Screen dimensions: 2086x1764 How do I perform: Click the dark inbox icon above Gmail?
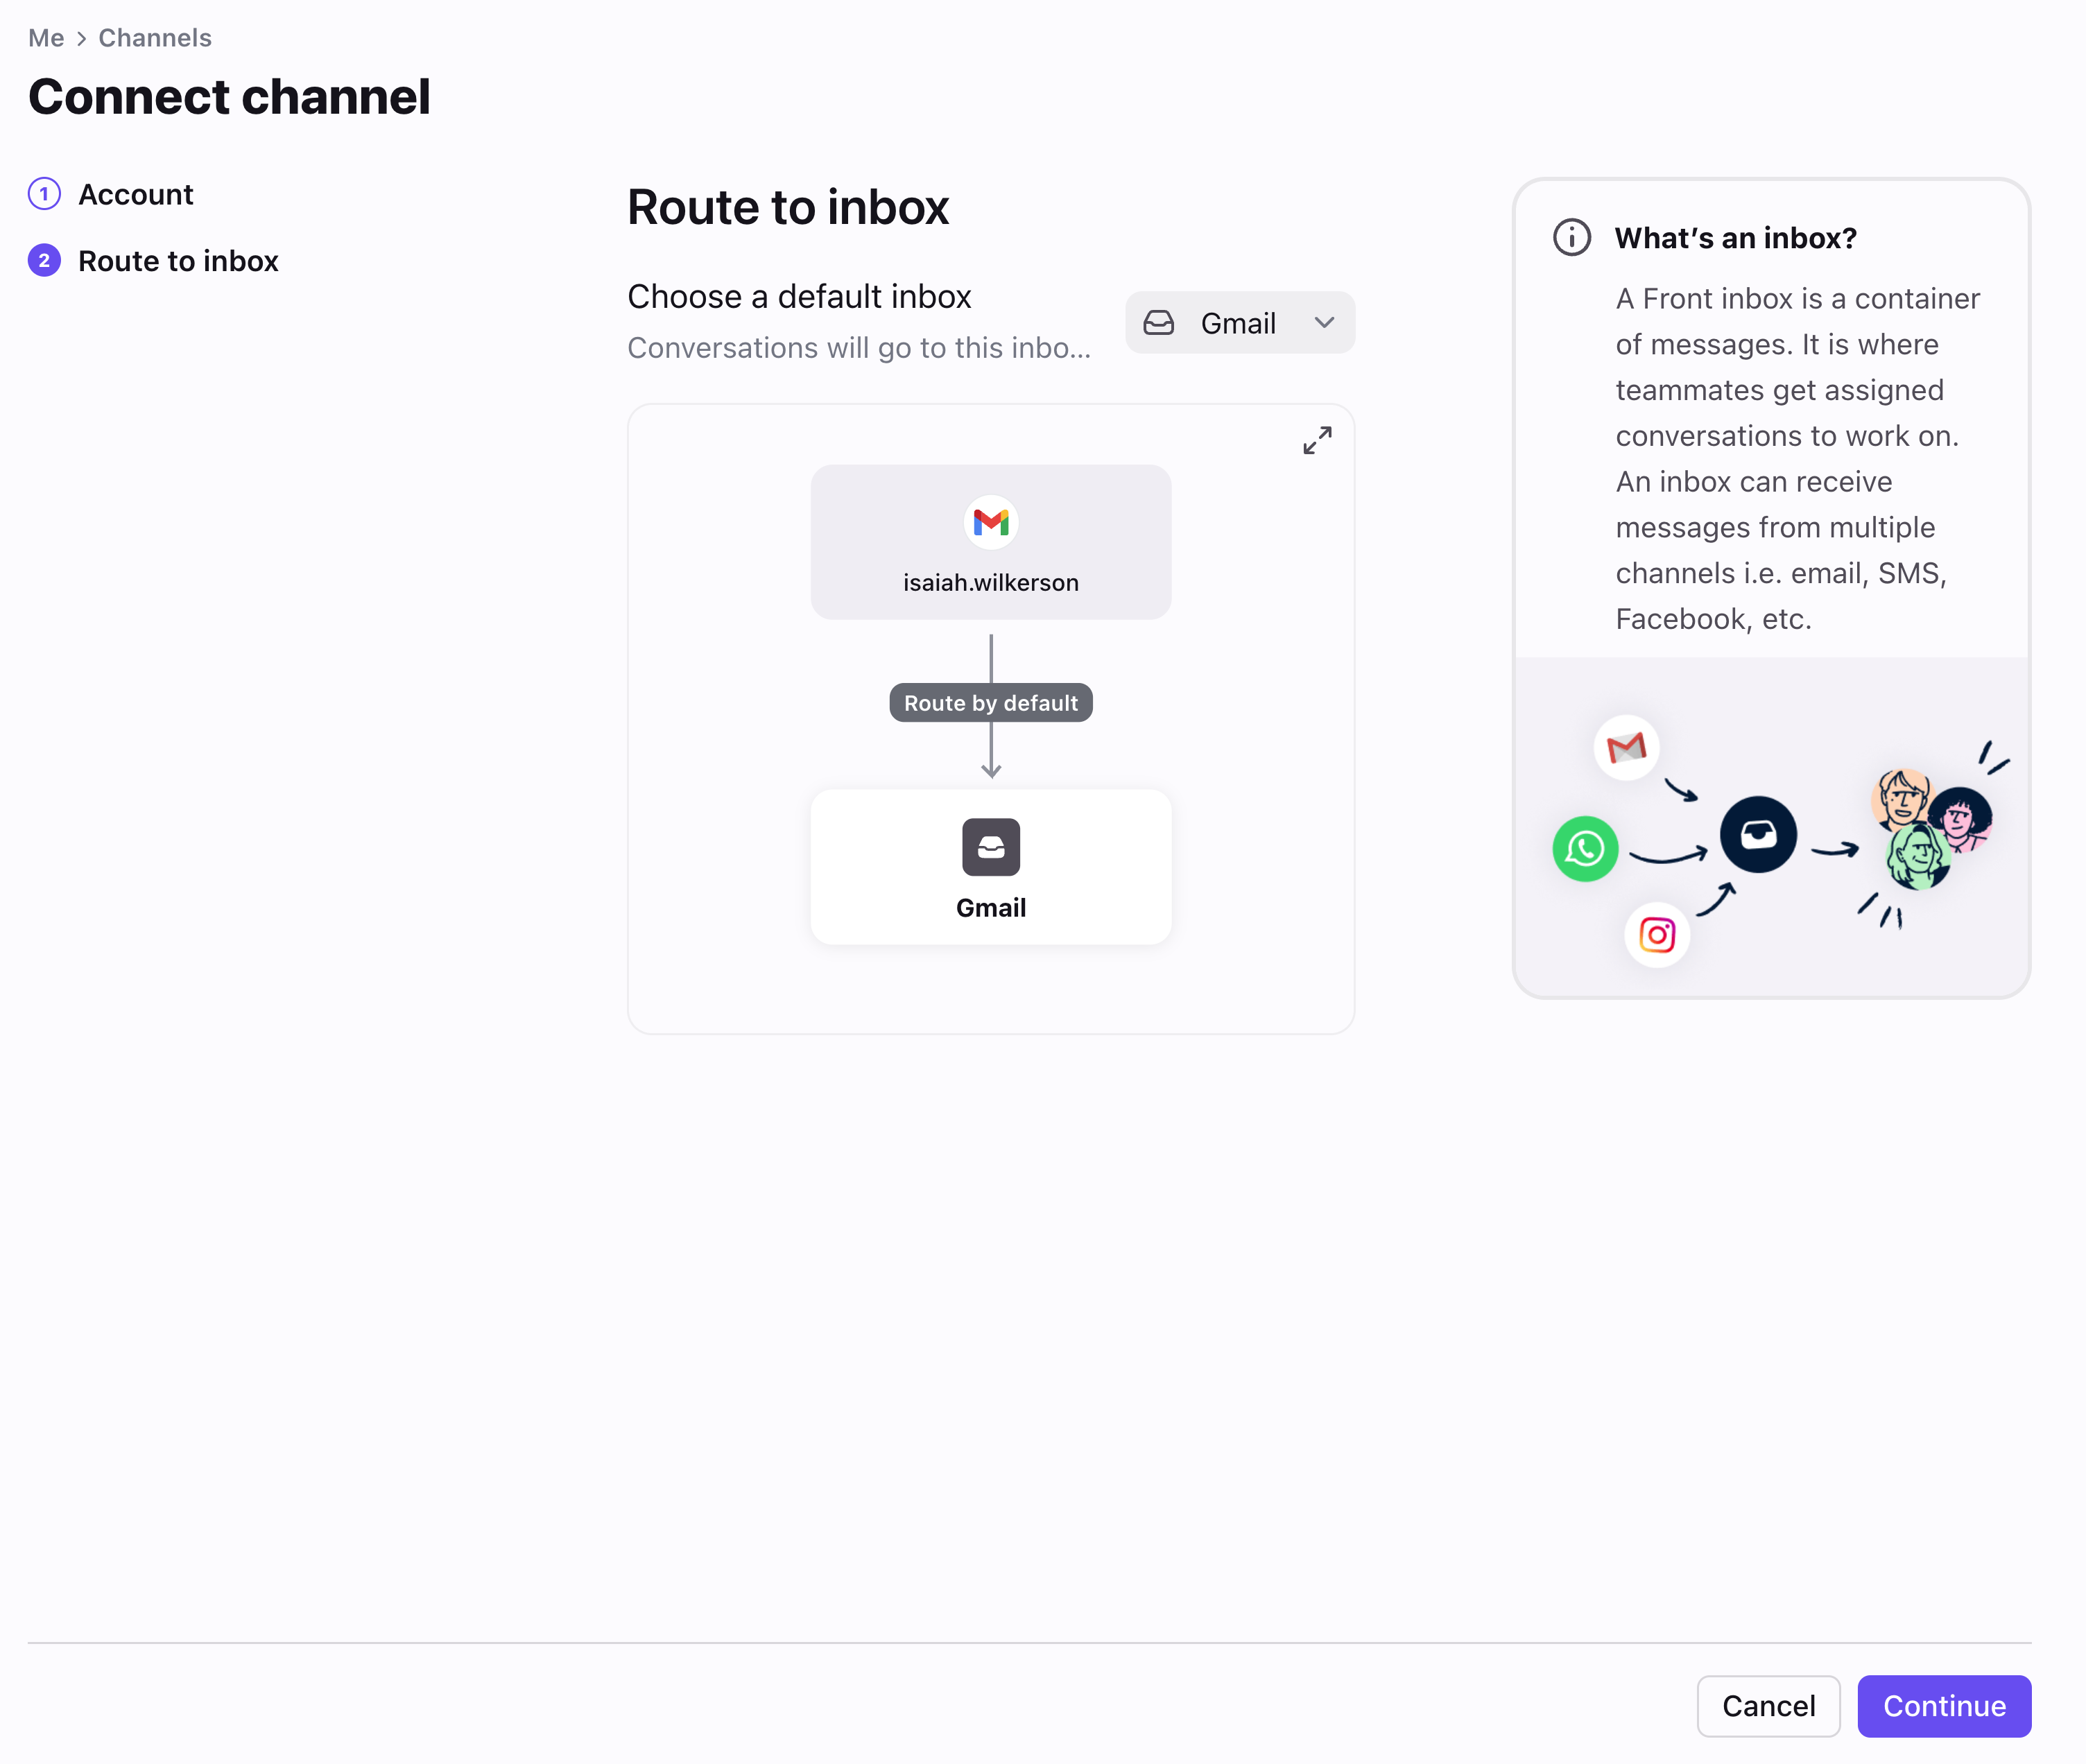(990, 847)
